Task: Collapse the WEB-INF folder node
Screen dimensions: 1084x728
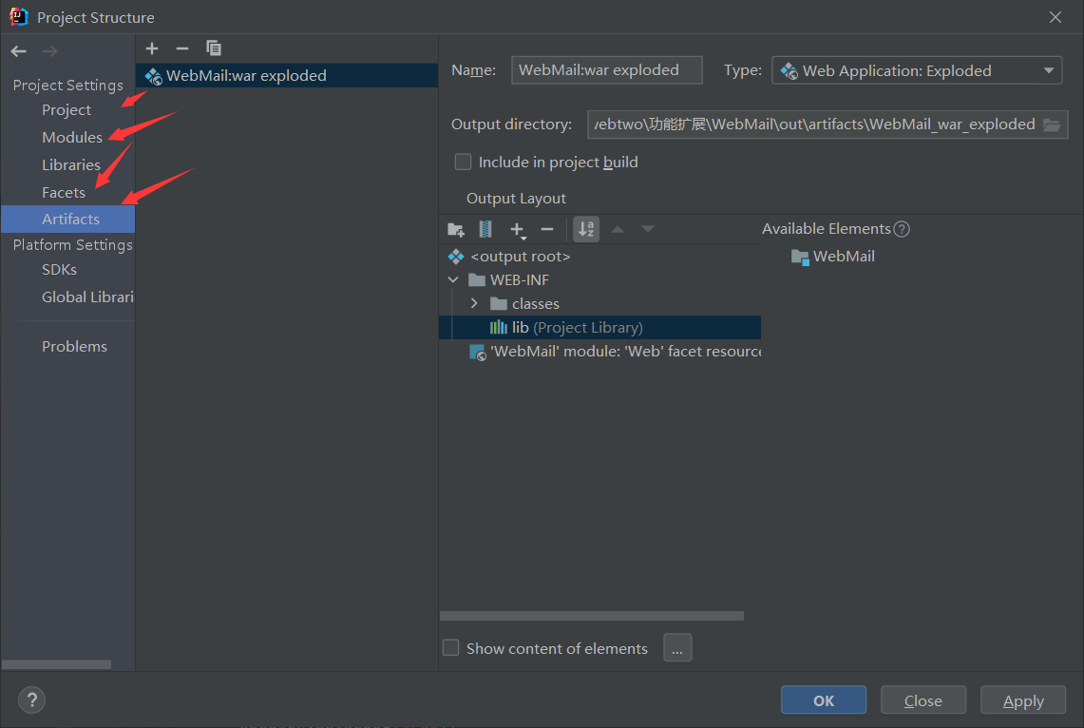Action: (x=453, y=280)
